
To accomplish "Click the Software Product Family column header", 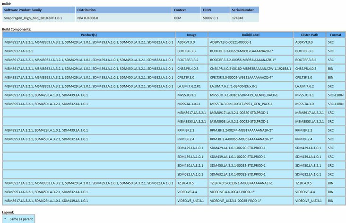I will pyautogui.click(x=39, y=10).
